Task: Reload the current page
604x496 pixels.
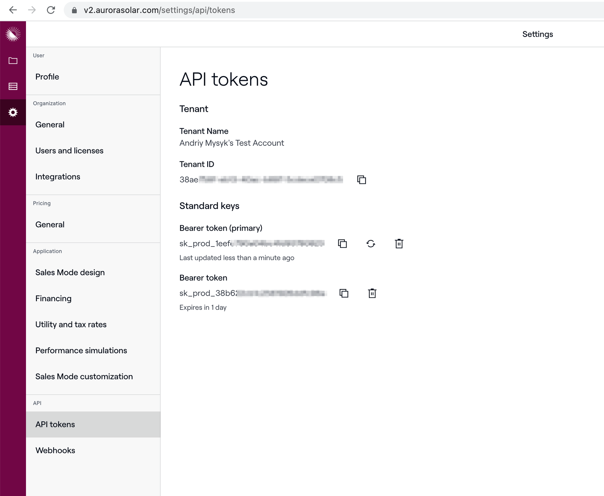Action: pyautogui.click(x=51, y=10)
